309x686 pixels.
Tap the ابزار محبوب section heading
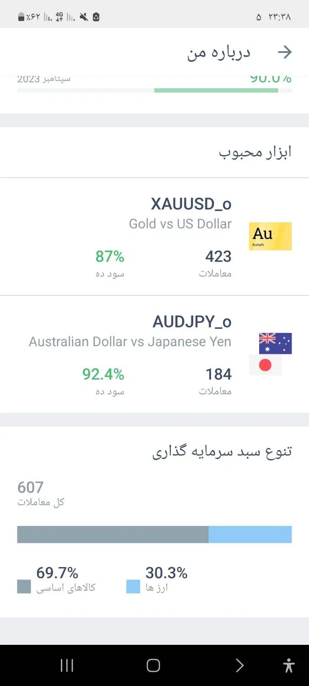(x=255, y=152)
